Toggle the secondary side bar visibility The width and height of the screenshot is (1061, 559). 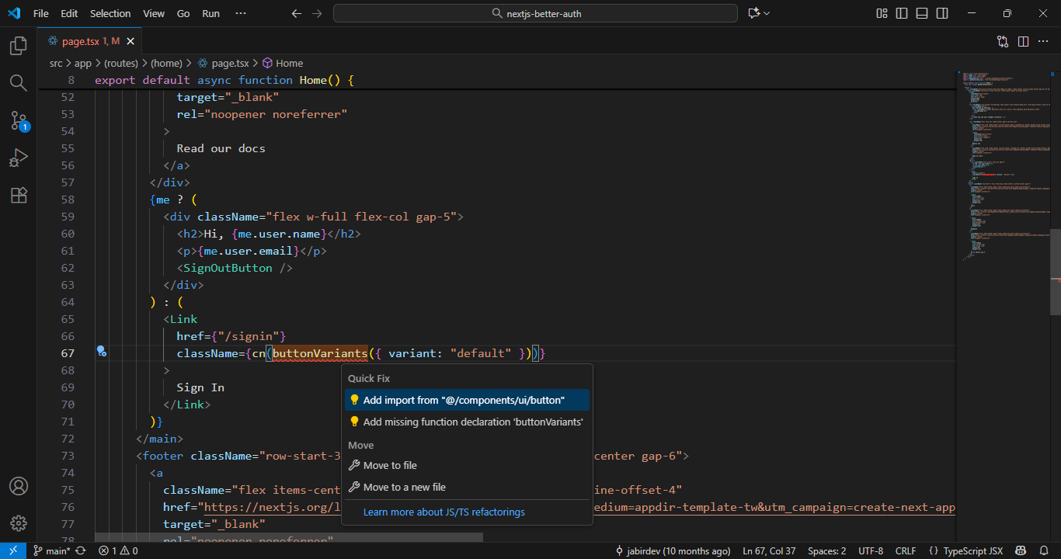[941, 13]
